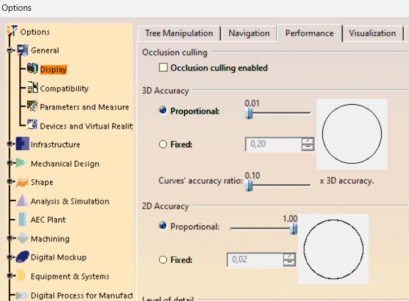Screen dimensions: 409x301
Task: Expand the Equipment & Systems node
Action: pos(10,276)
